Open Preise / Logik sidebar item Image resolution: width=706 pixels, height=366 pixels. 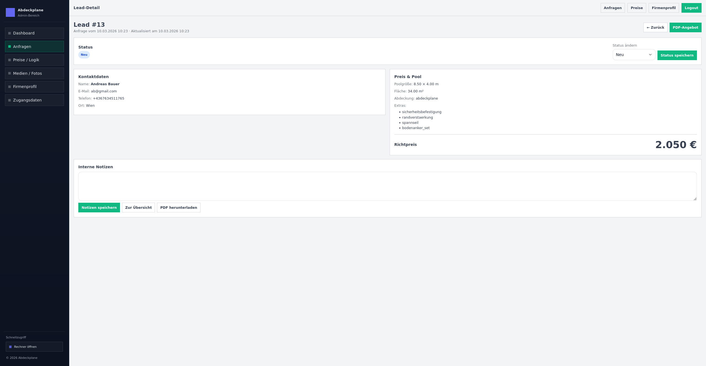click(x=34, y=60)
